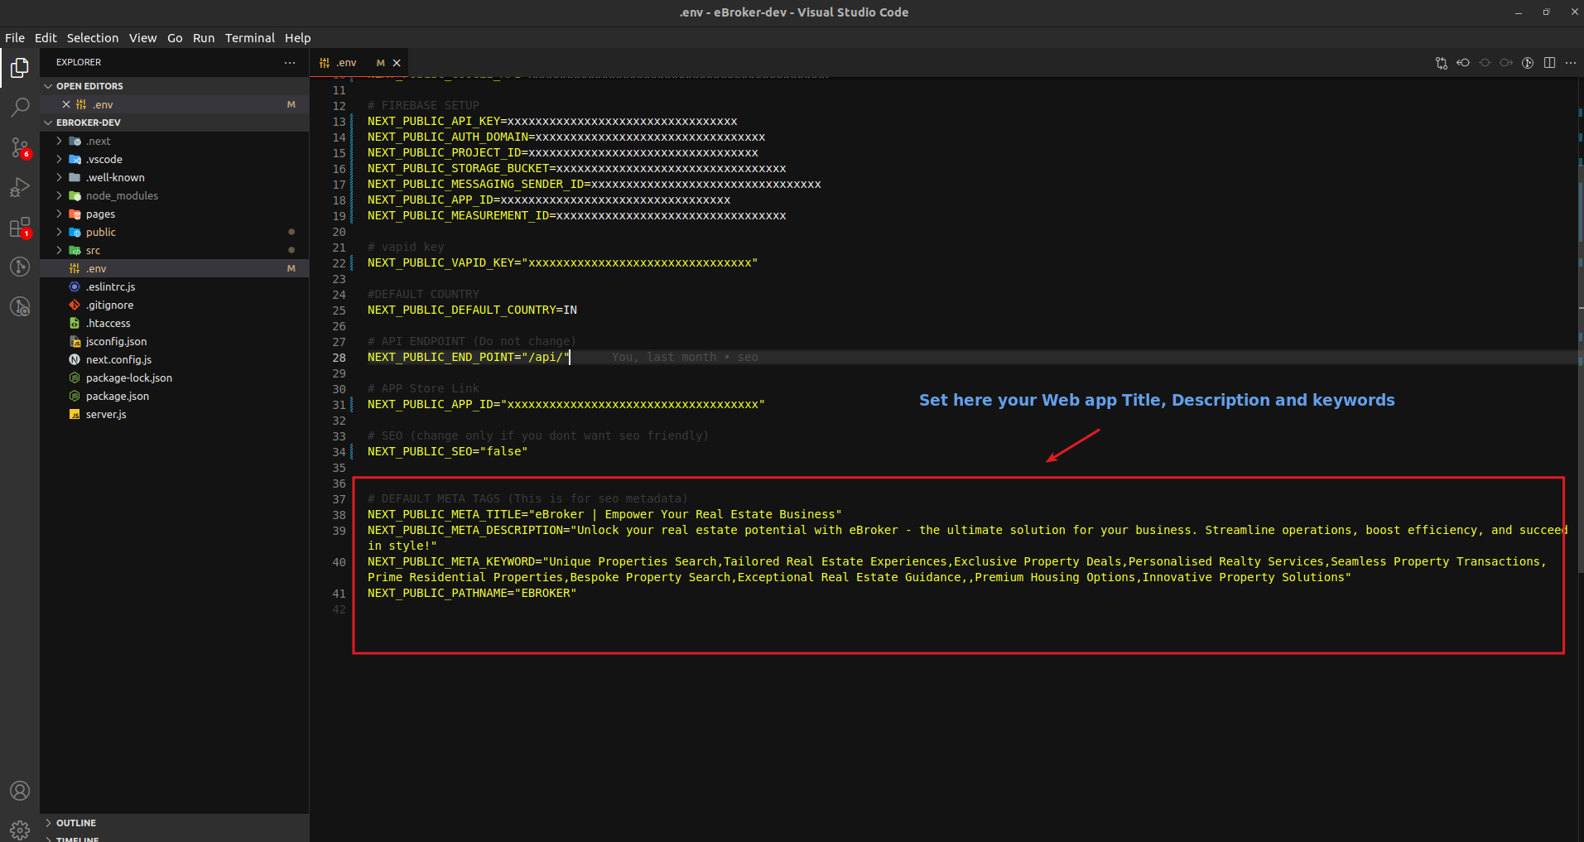Open the Edit menu
Viewport: 1584px width, 842px height.
click(x=46, y=38)
